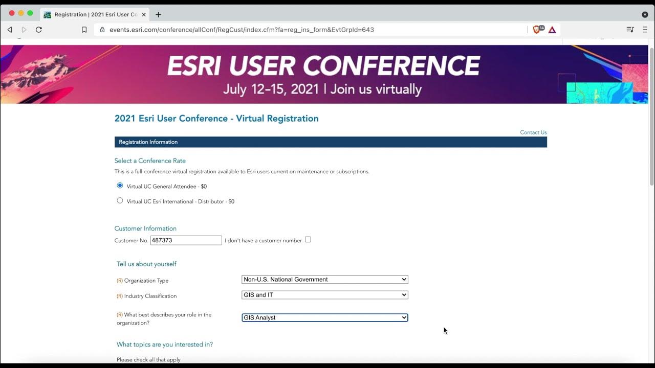Open the Industry Classification dropdown

pos(325,295)
